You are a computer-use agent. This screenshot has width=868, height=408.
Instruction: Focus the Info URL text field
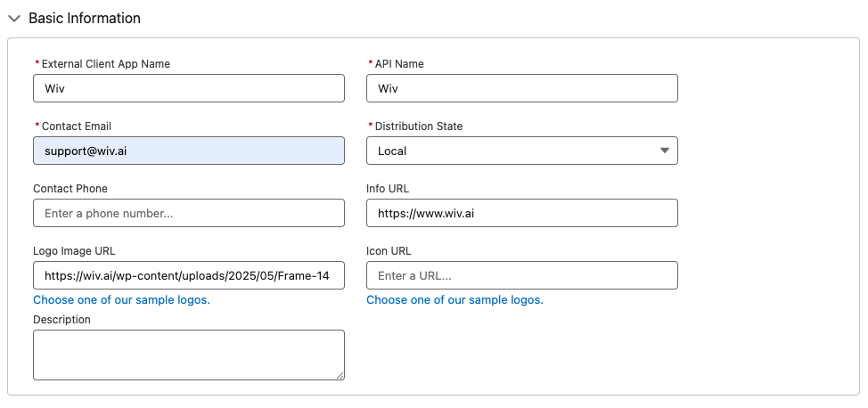point(521,213)
